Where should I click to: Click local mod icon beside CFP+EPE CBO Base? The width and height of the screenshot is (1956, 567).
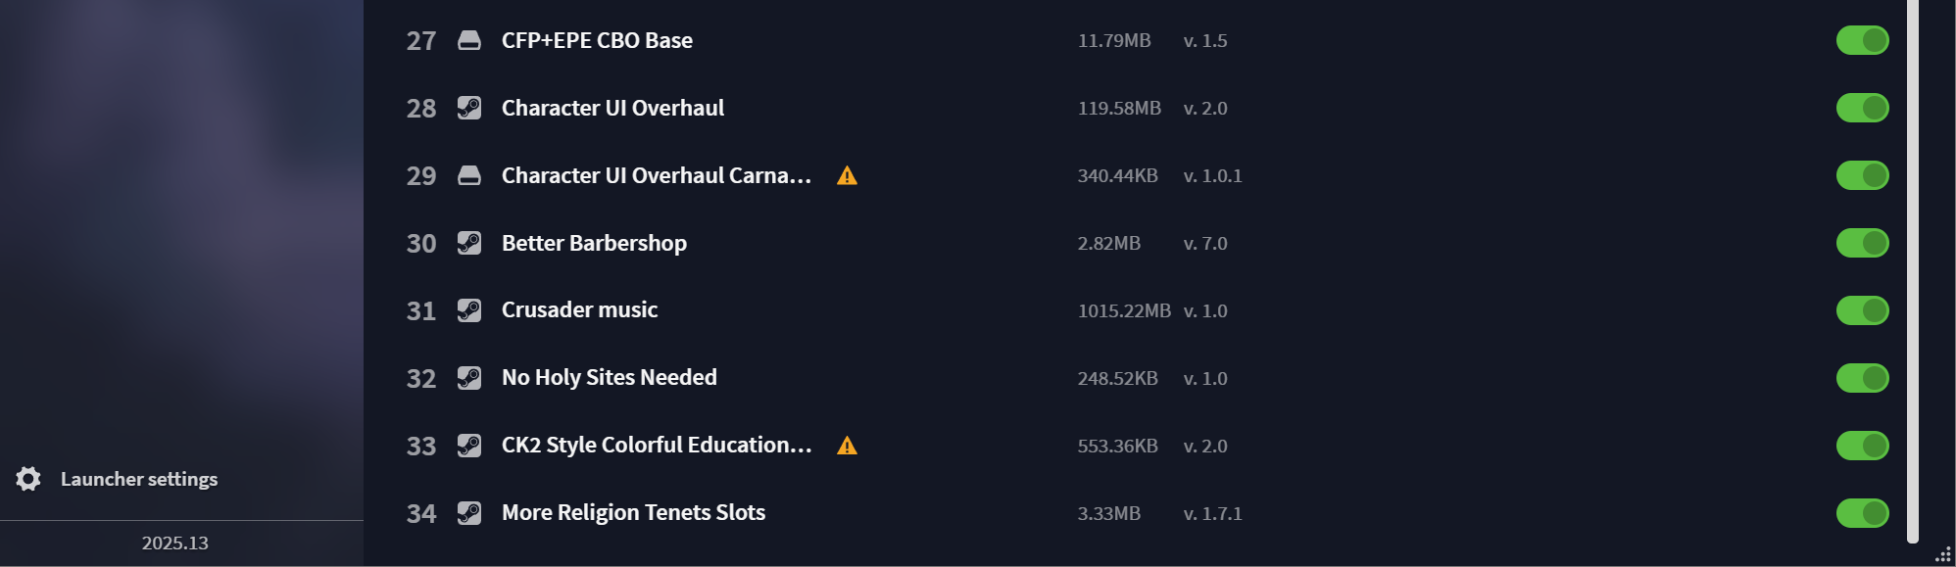[x=469, y=40]
